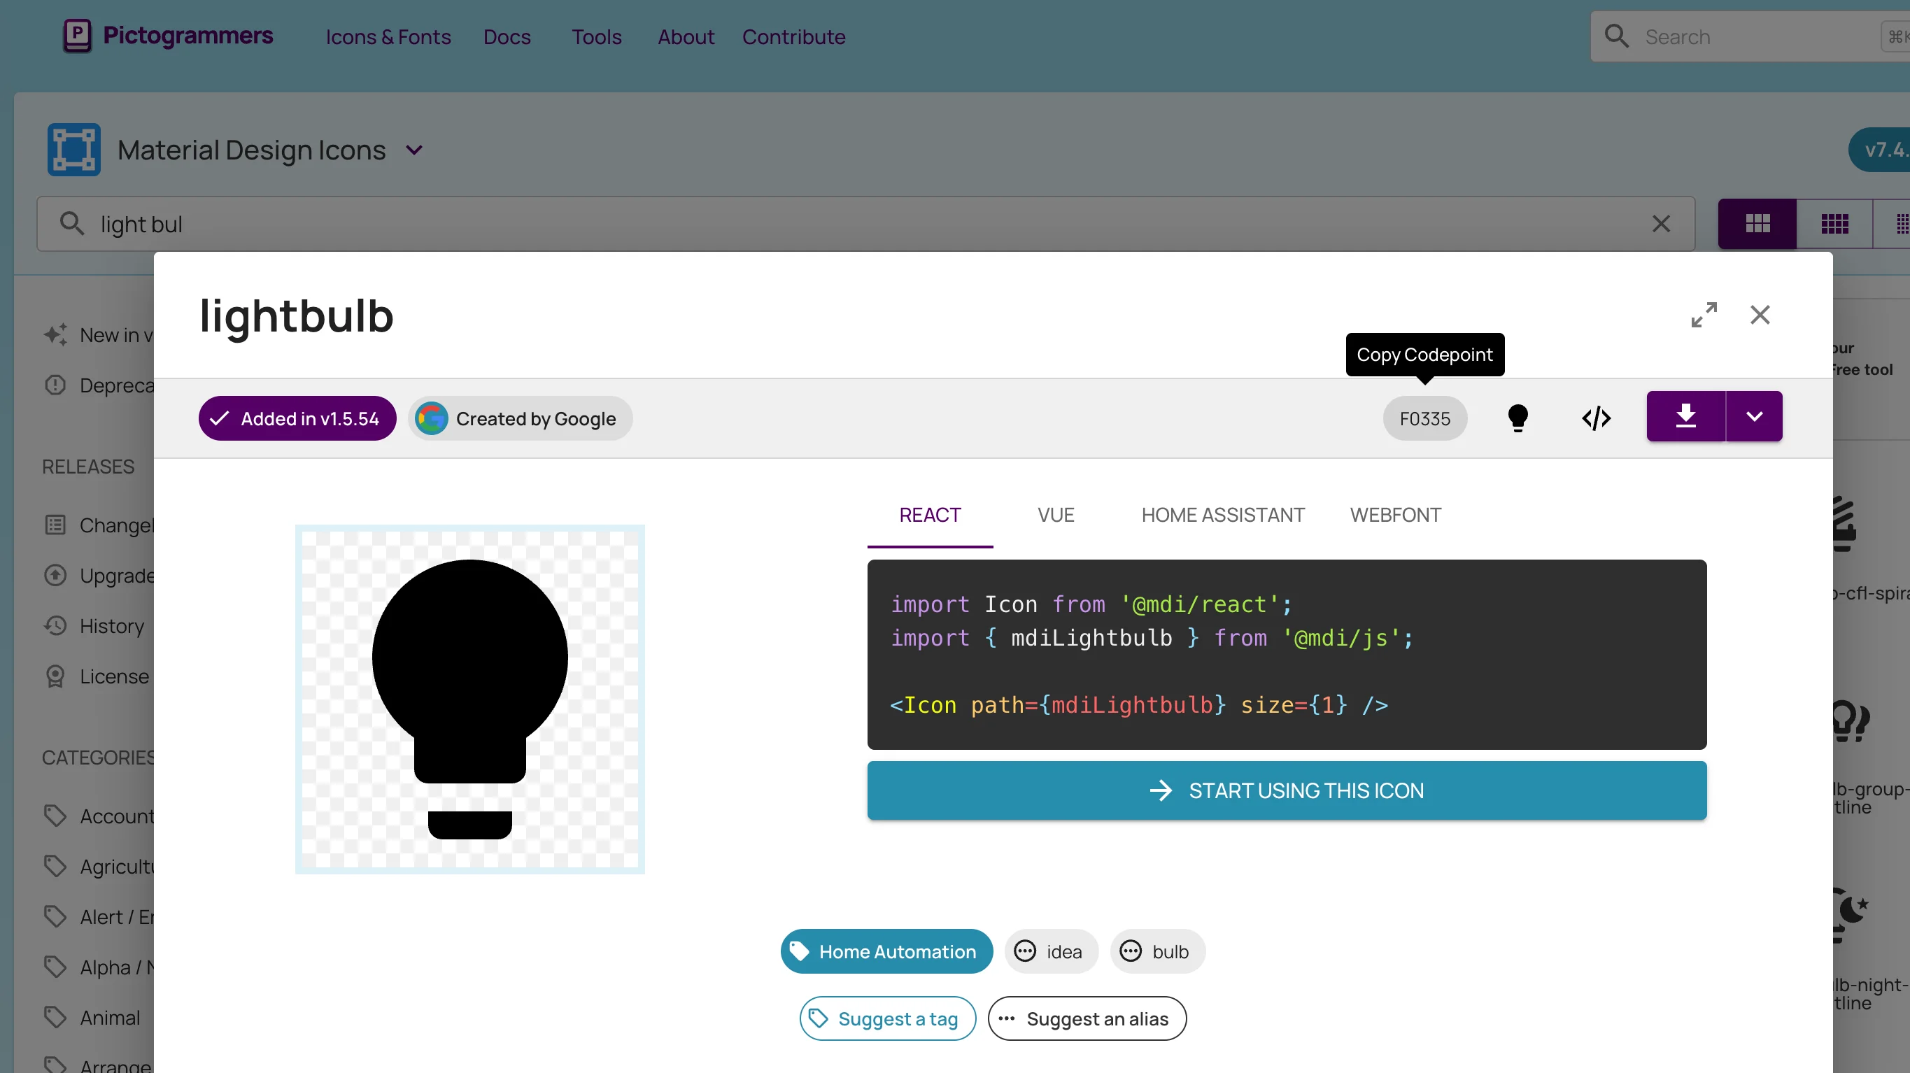
Task: Click the lightbulb icon preview image
Action: pyautogui.click(x=469, y=699)
